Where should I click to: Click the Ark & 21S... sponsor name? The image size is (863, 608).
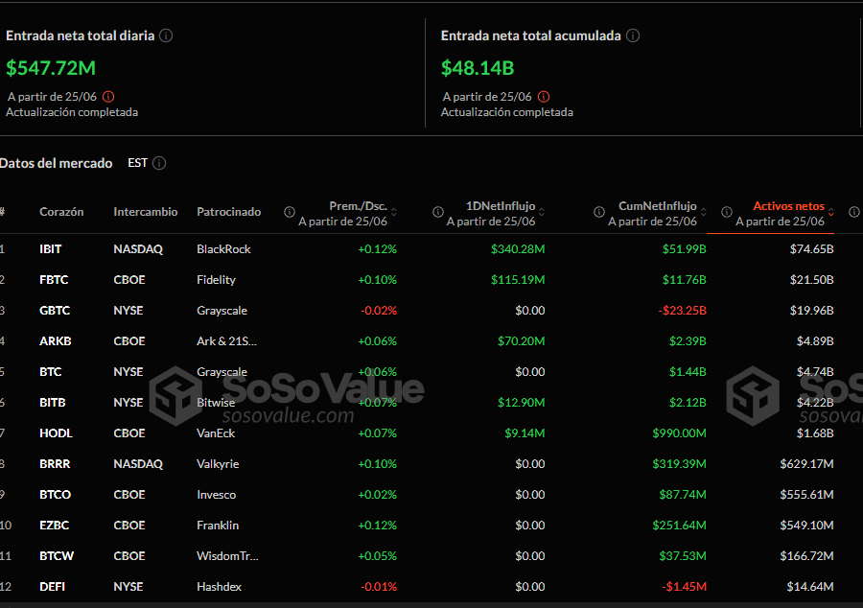tap(226, 341)
